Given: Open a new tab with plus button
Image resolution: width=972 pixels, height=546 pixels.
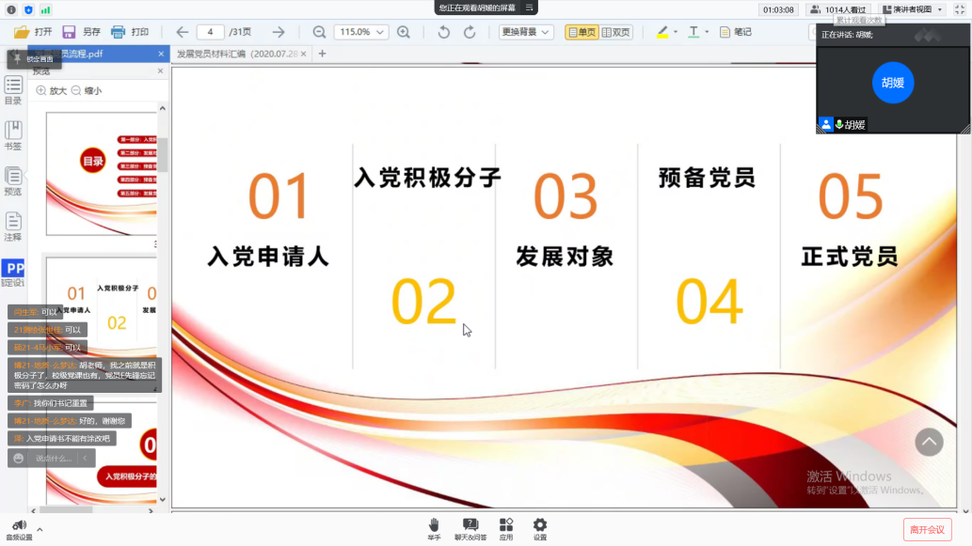Looking at the screenshot, I should [322, 54].
